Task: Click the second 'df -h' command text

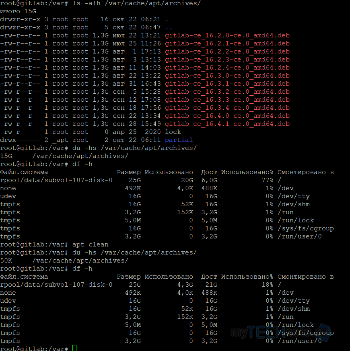Action: [82, 269]
